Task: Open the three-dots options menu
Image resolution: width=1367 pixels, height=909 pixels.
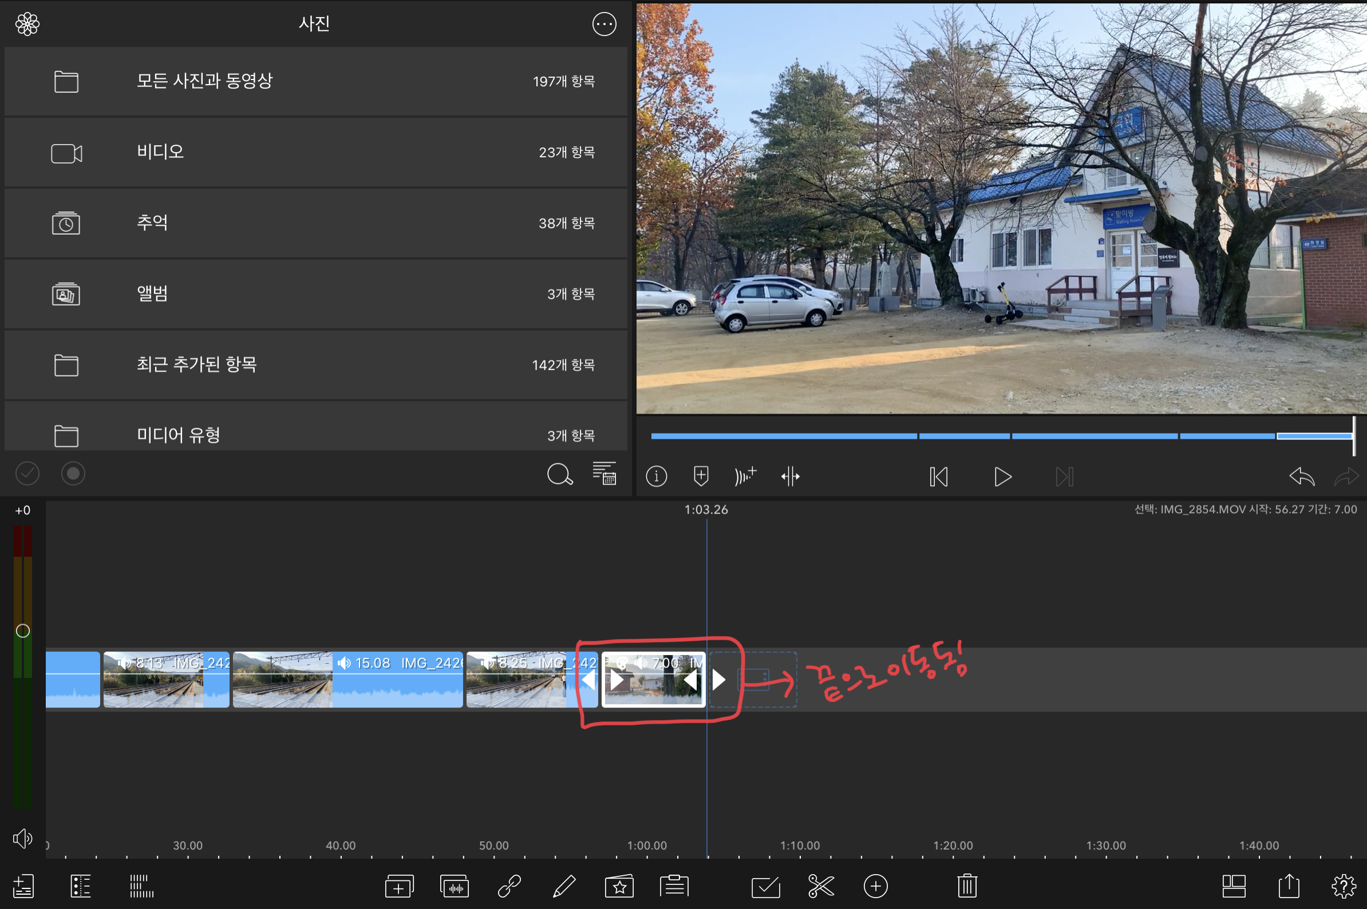Action: [x=604, y=24]
